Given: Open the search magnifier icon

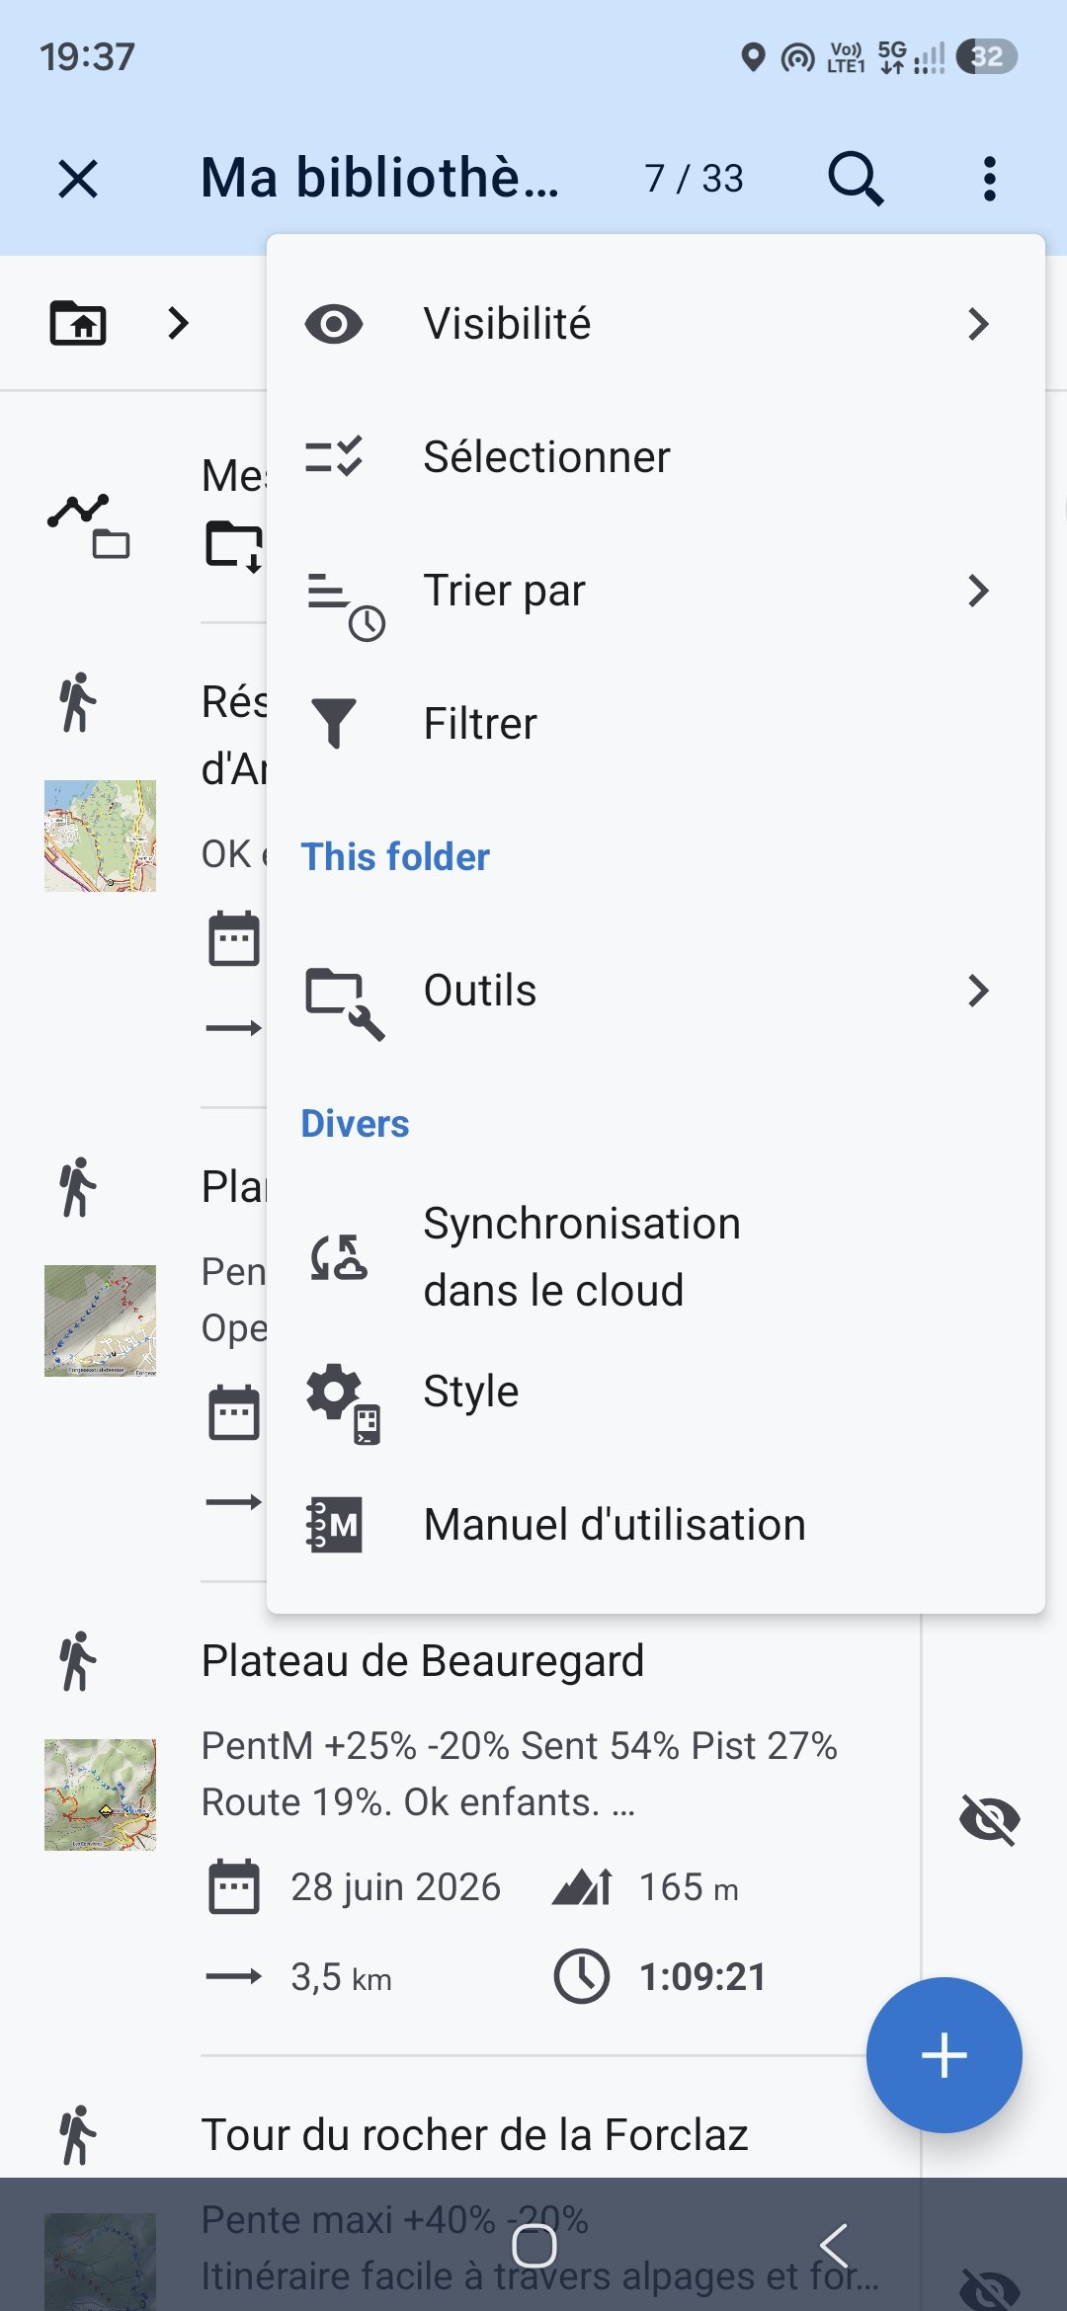Looking at the screenshot, I should click(x=856, y=179).
